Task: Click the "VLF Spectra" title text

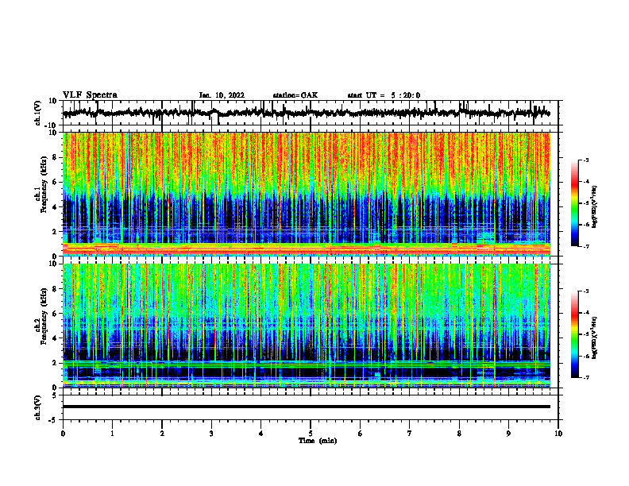Action: point(90,95)
